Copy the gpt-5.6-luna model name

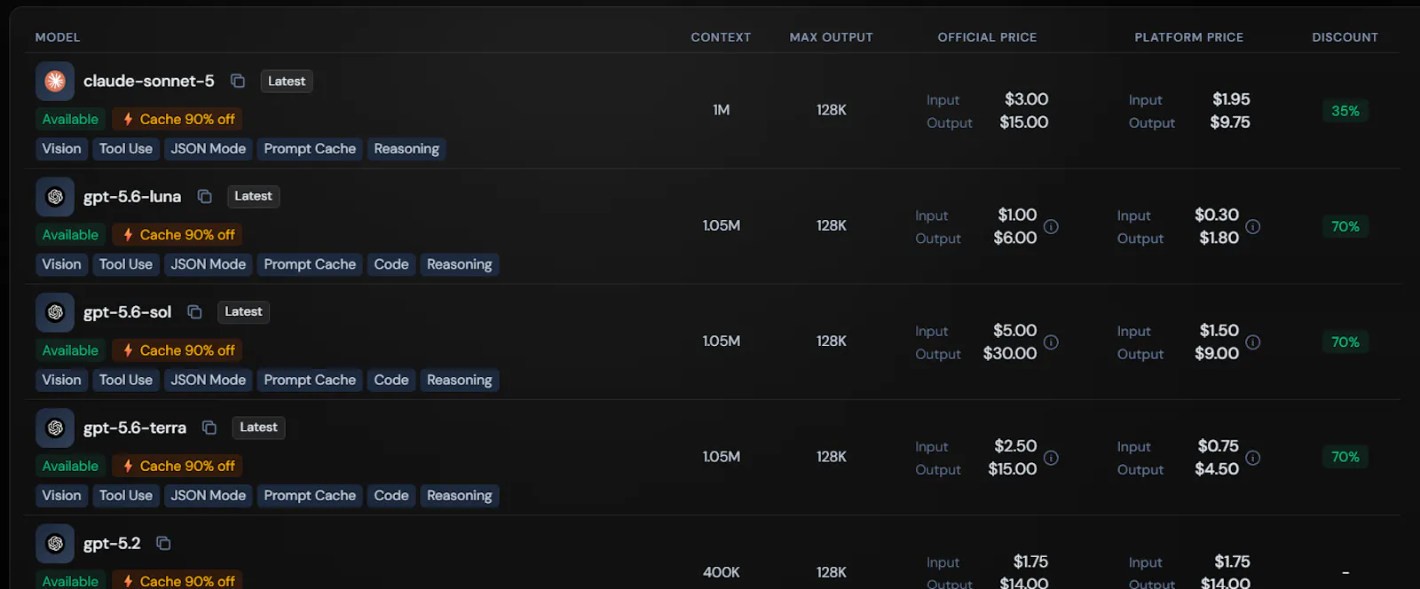coord(204,196)
